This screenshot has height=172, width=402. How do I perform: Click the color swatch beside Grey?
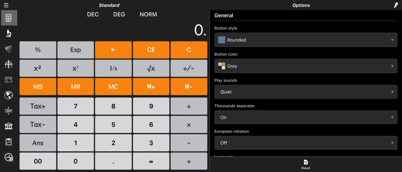pyautogui.click(x=222, y=66)
